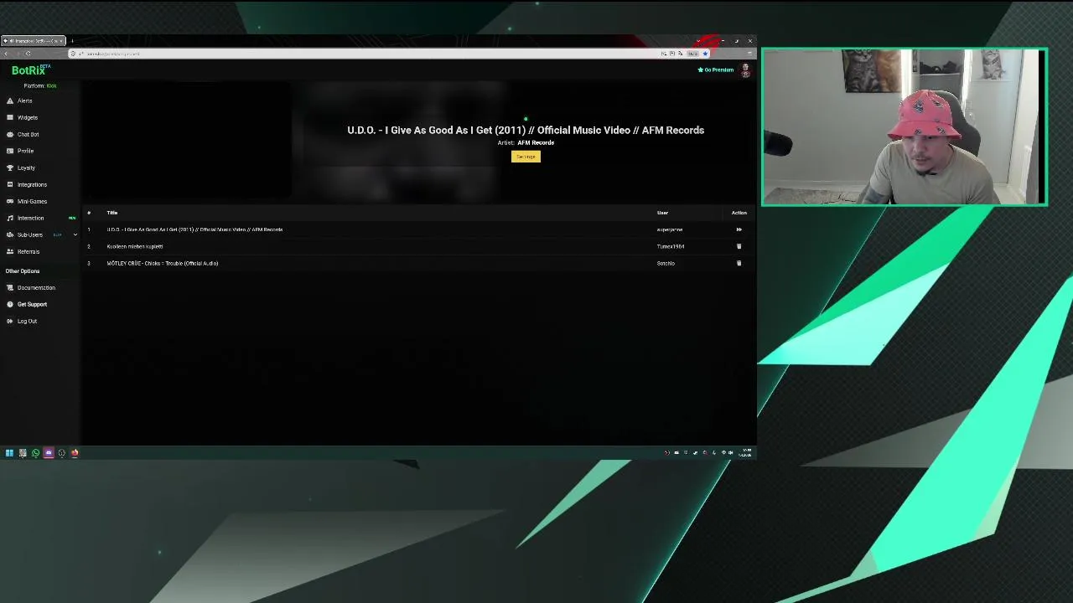Open the Sub-Users menu item

coord(29,234)
